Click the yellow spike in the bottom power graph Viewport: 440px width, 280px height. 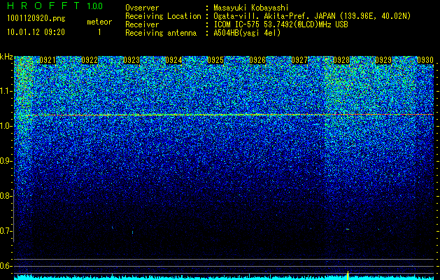pyautogui.click(x=348, y=276)
